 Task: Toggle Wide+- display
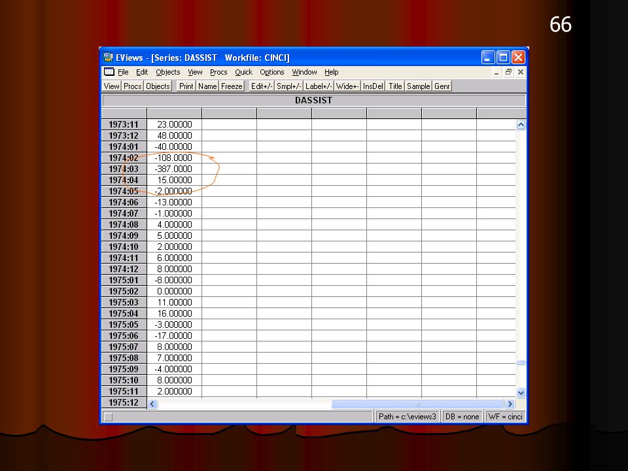[x=347, y=86]
